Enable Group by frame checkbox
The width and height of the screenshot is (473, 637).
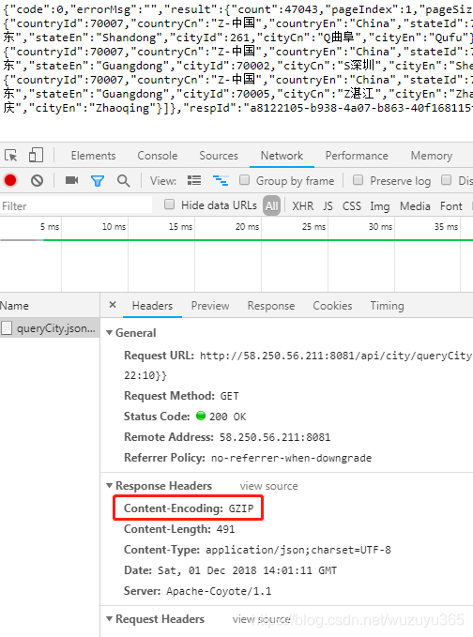click(245, 180)
